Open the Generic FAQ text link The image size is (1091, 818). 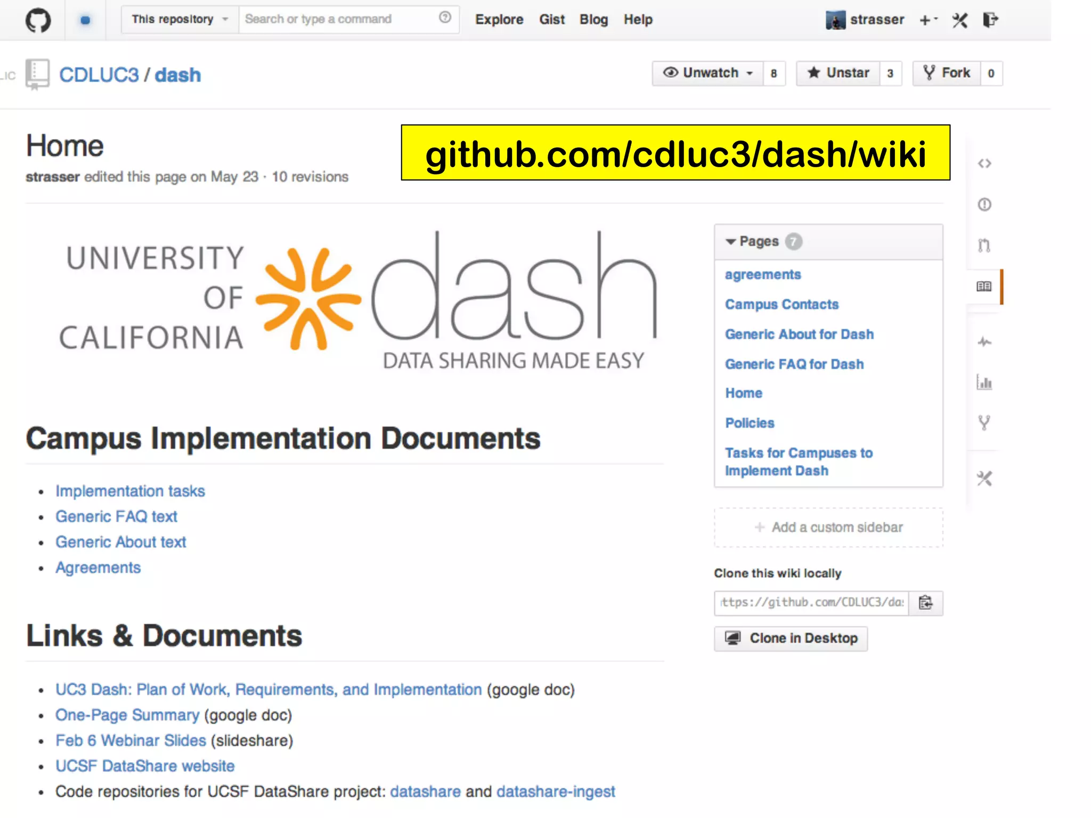click(116, 516)
